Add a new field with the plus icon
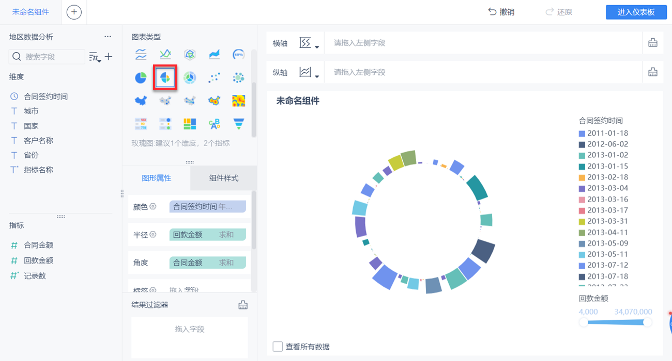 pos(109,57)
